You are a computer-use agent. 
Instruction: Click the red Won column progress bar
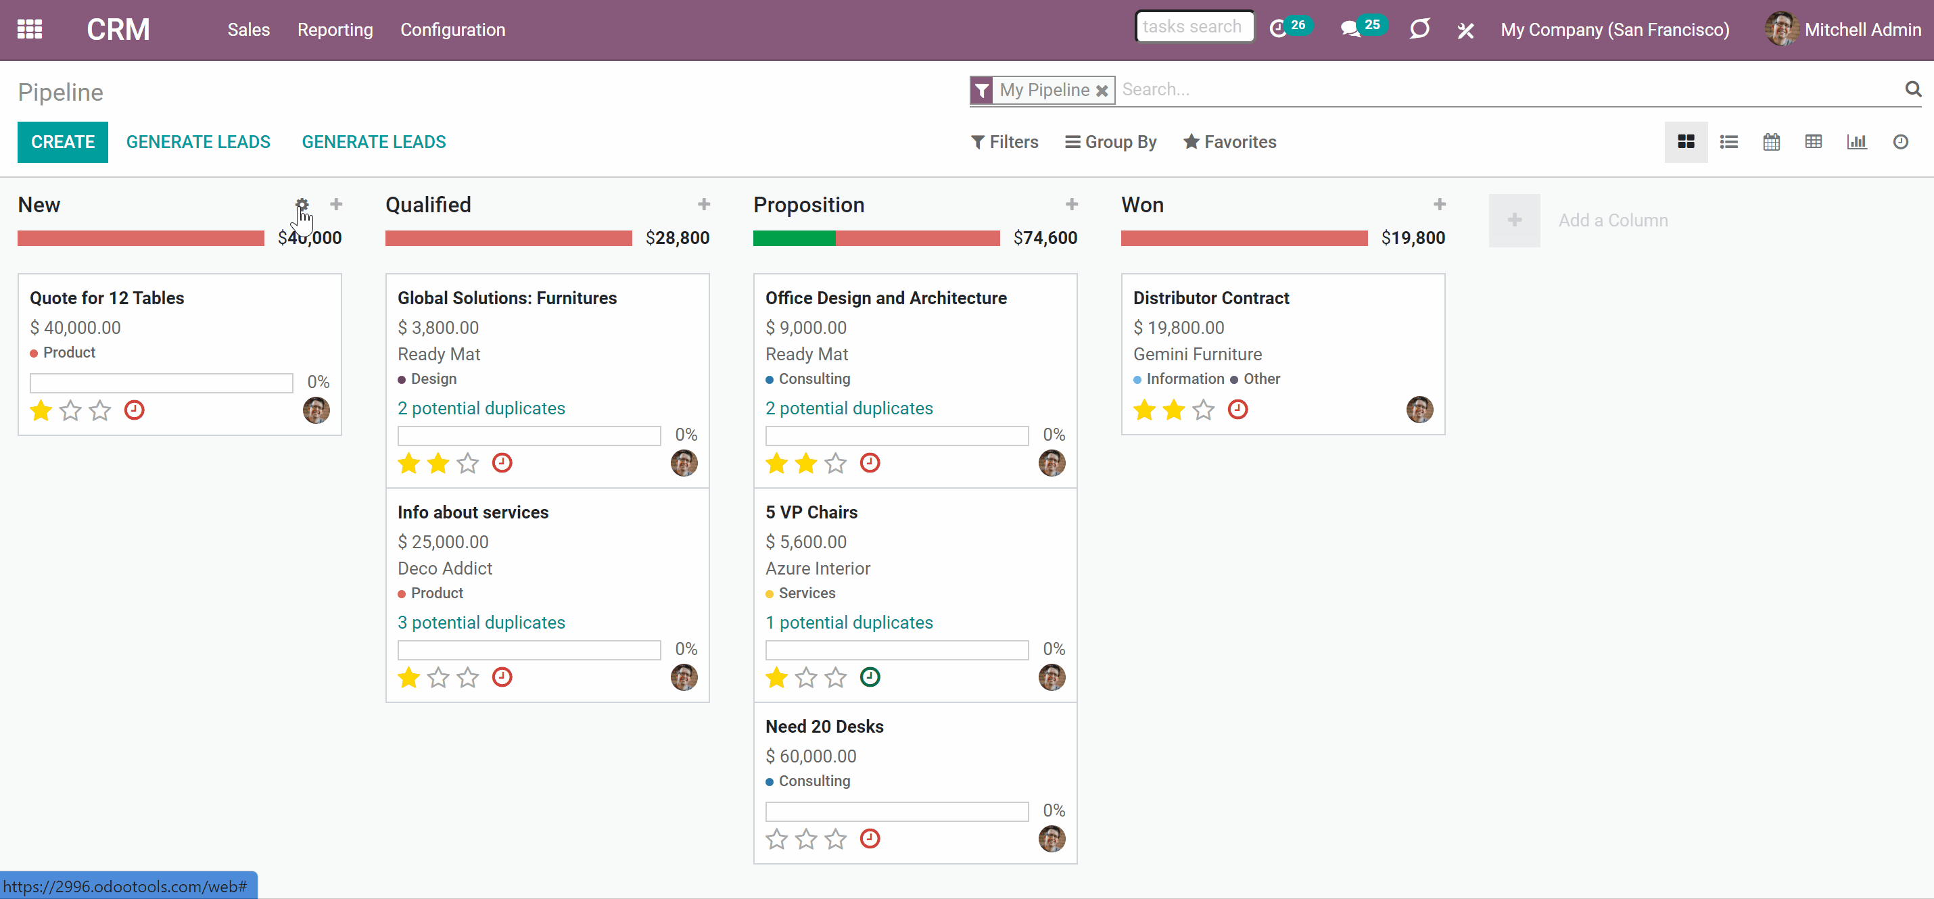[x=1244, y=238]
